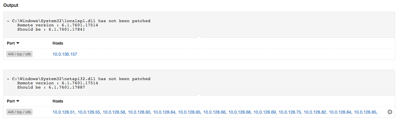This screenshot has height=125, width=400.
Task: Open host 10.0.128.55
Action: coord(89,112)
